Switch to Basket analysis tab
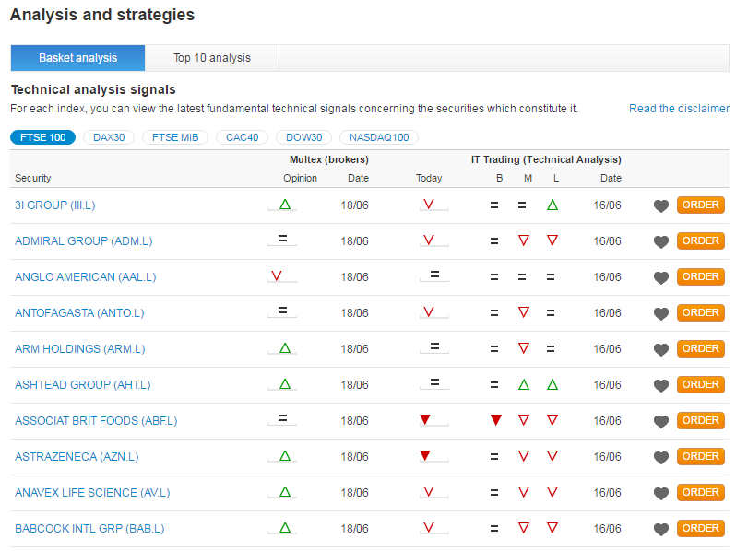Screen dimensions: 736x551 77,58
